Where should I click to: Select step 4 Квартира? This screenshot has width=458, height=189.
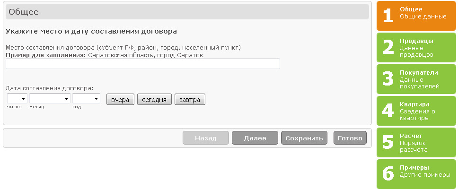416,111
